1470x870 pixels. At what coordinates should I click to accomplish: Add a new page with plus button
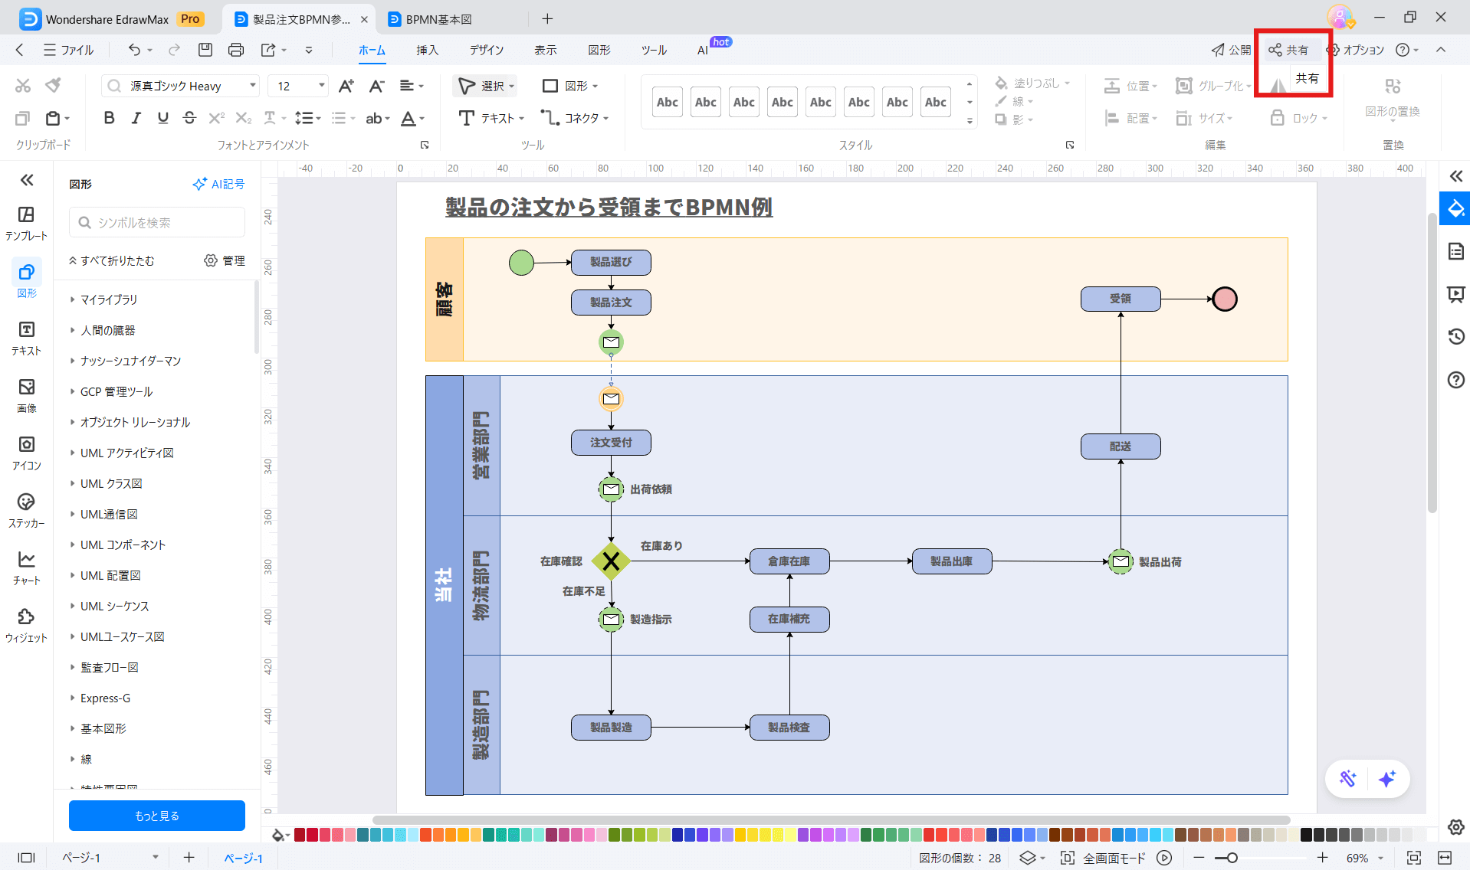coord(189,858)
